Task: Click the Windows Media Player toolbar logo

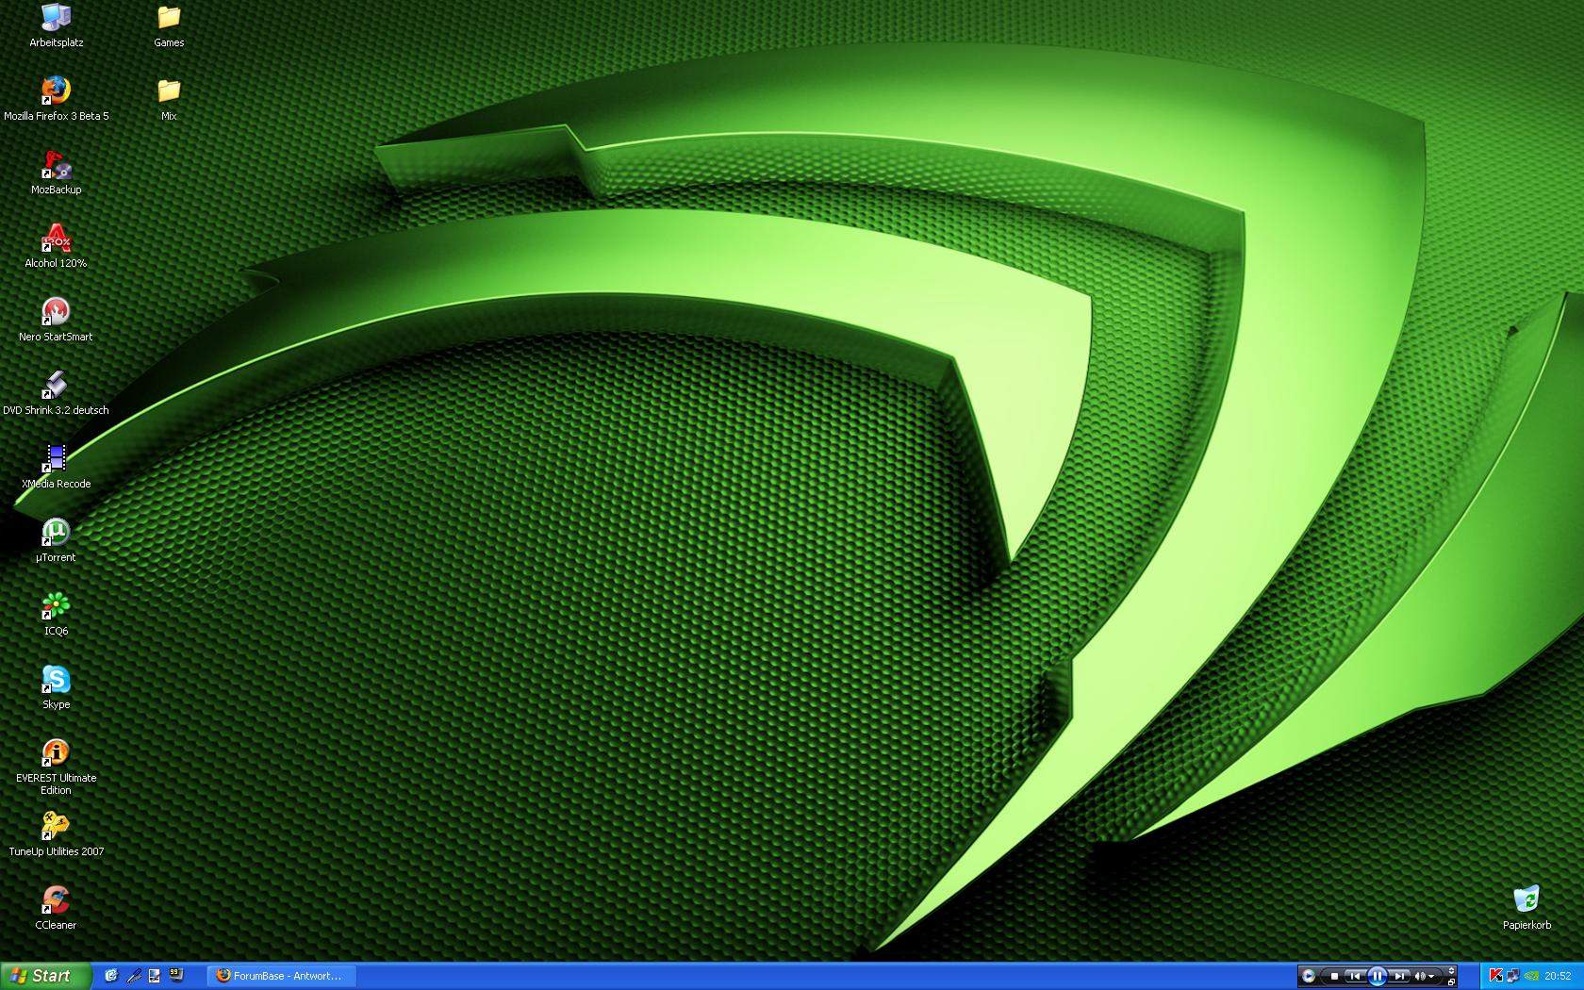Action: click(x=1308, y=976)
